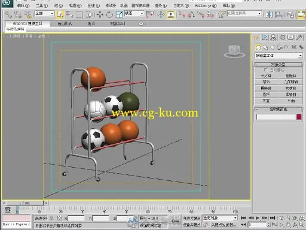Click the Cone primitive button
Screen dimensions: 306x230
click(291, 75)
